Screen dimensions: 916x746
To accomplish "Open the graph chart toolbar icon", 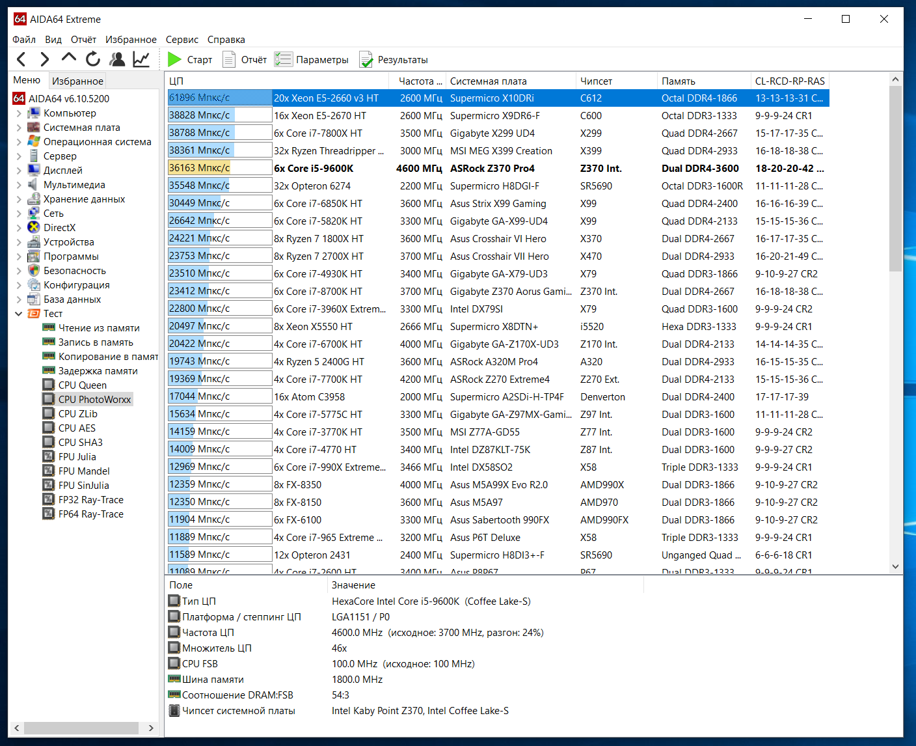I will click(x=141, y=59).
